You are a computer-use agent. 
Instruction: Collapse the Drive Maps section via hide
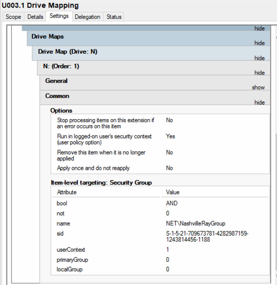click(259, 43)
